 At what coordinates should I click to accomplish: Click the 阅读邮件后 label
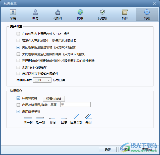pos(24,80)
